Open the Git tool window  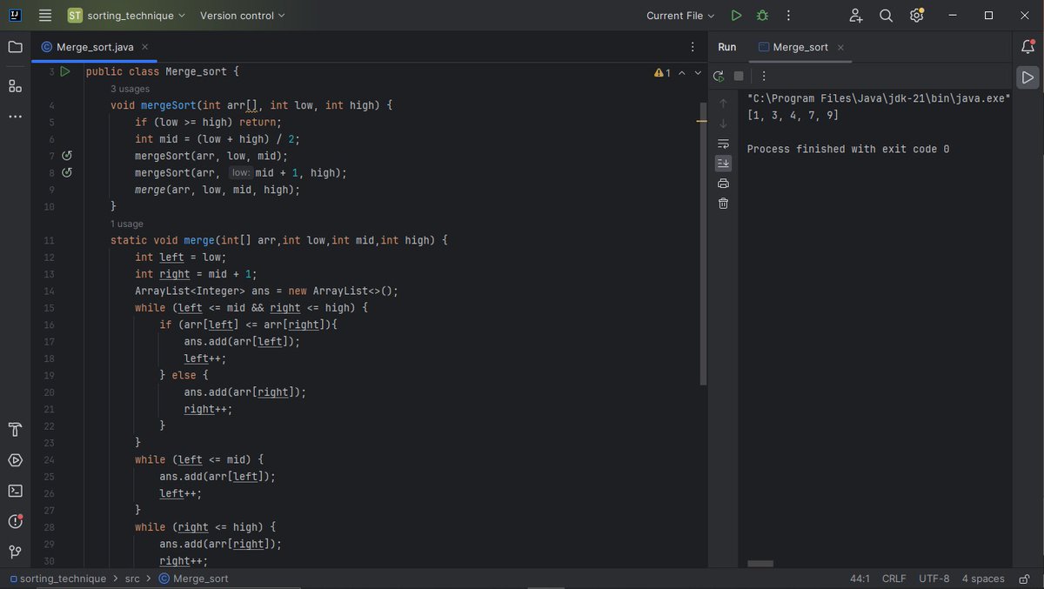tap(14, 552)
